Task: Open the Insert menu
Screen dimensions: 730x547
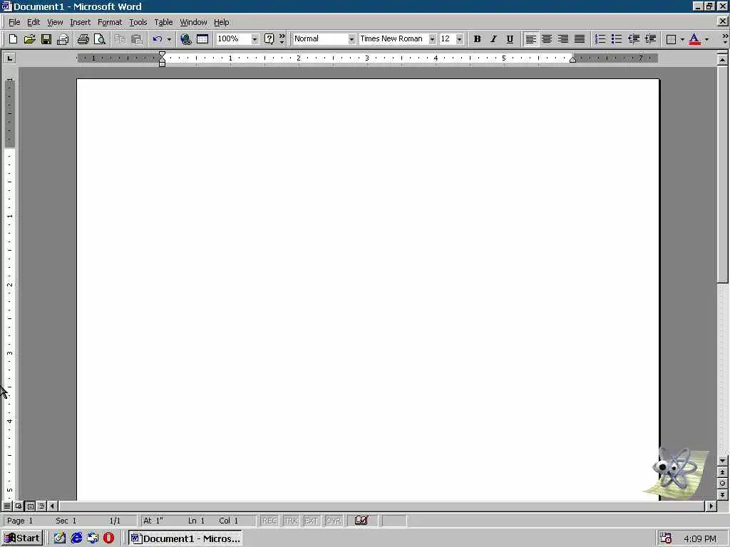Action: tap(80, 22)
